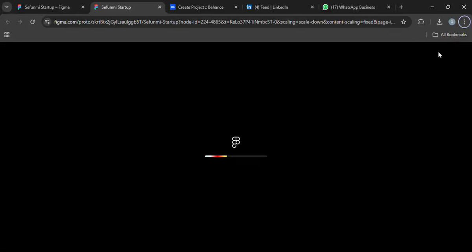
Task: Go back to previous page
Action: click(x=8, y=22)
